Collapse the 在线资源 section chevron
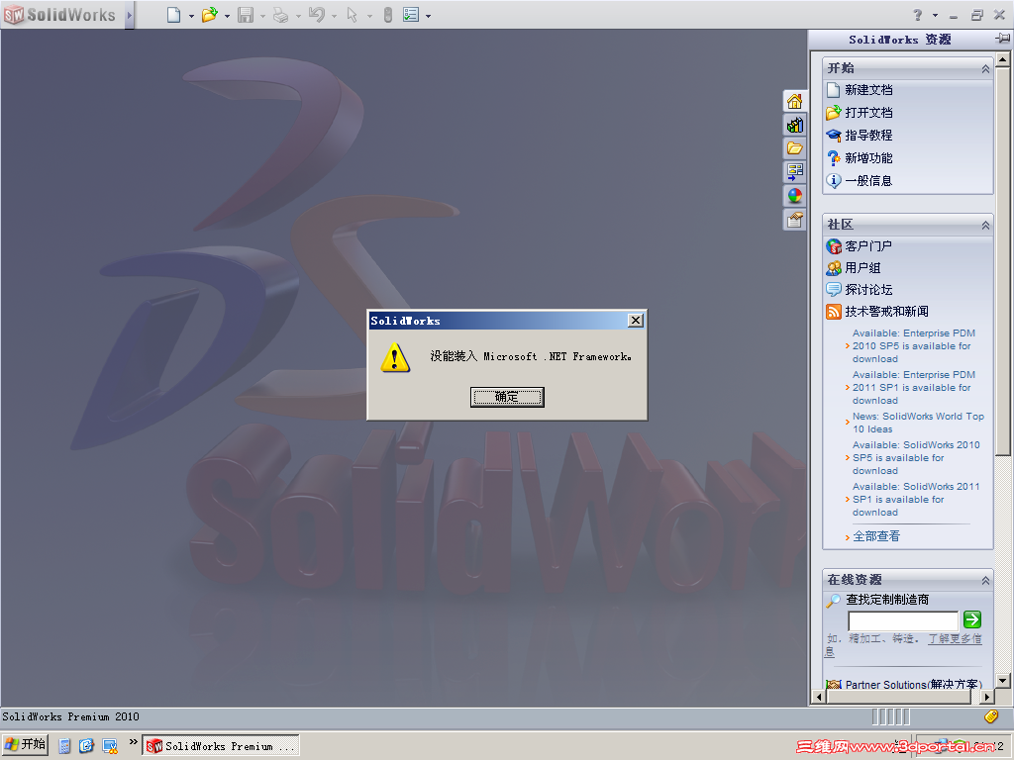The height and width of the screenshot is (760, 1014). pos(985,580)
